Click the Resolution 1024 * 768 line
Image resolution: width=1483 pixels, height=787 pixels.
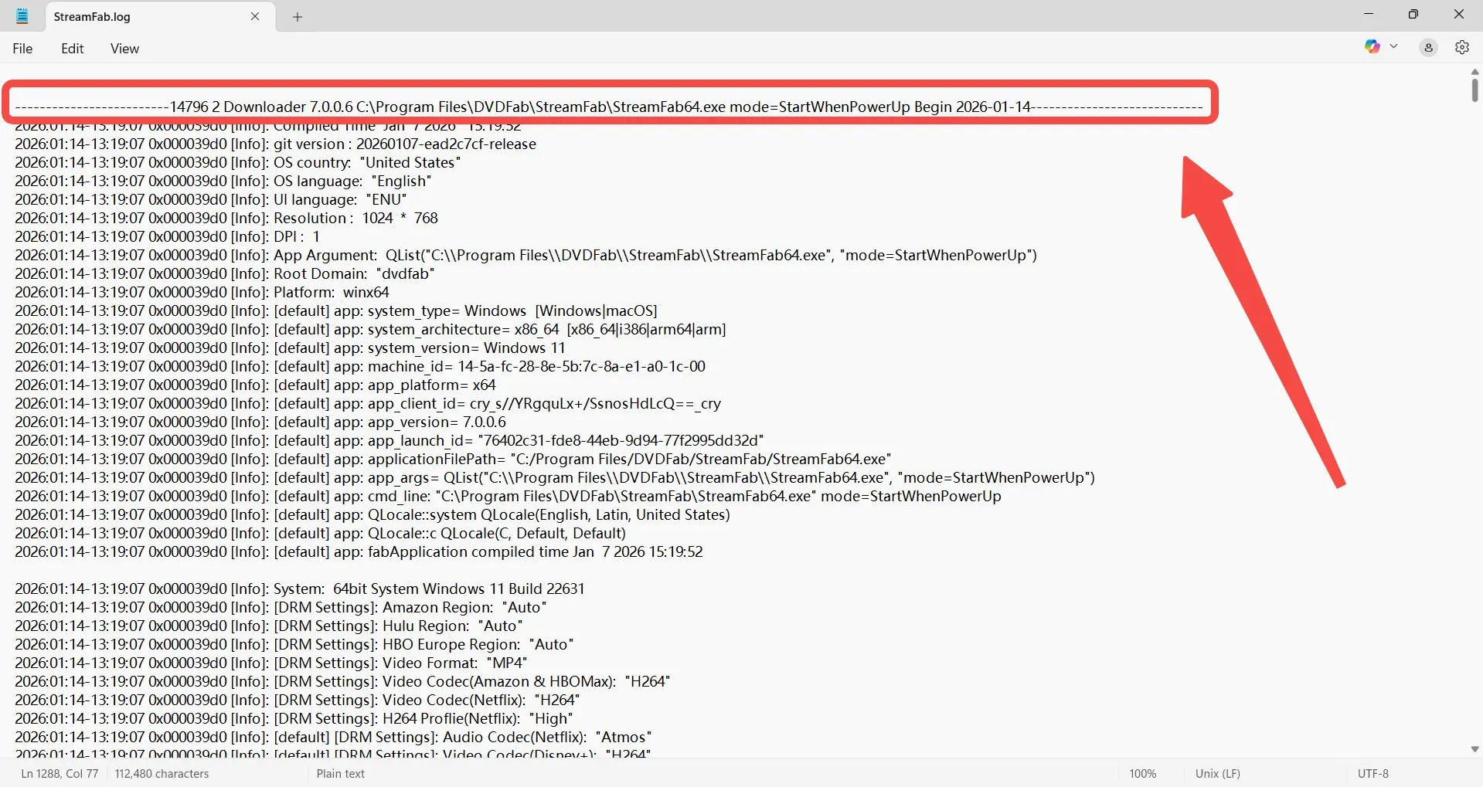click(226, 219)
